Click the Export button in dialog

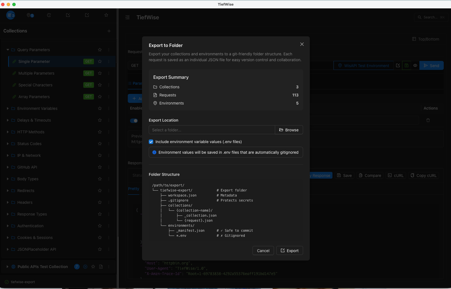coord(290,251)
